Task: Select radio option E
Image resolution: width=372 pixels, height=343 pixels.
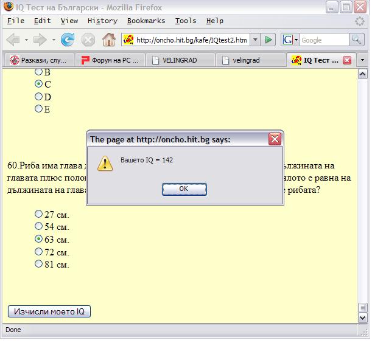Action: point(38,109)
